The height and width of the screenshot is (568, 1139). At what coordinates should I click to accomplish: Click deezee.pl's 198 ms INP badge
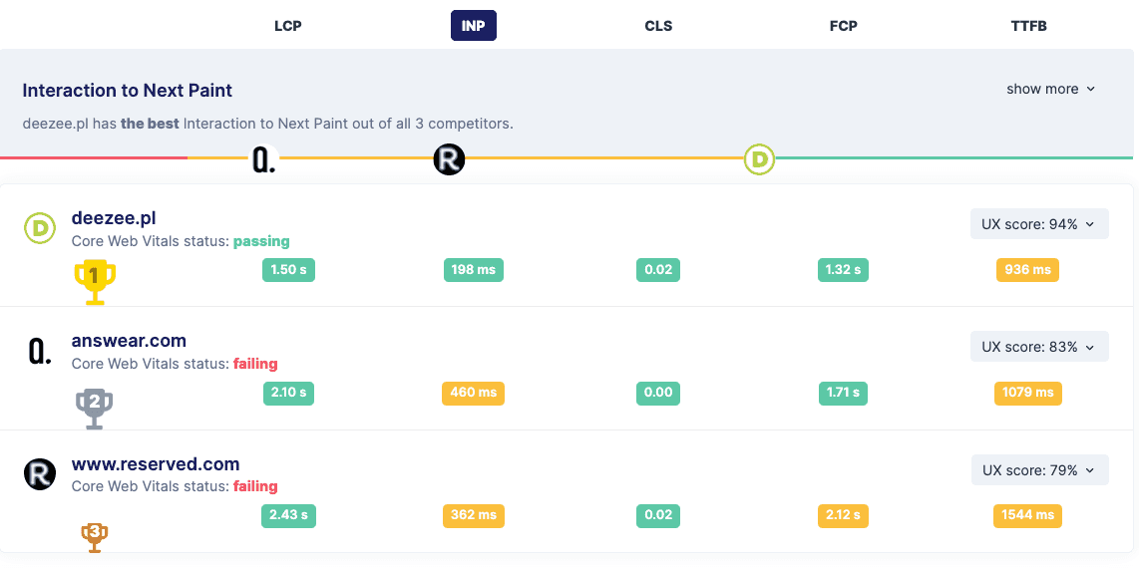coord(474,270)
